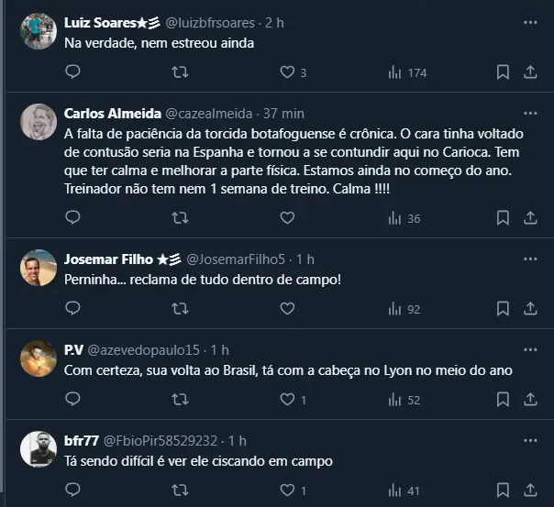The width and height of the screenshot is (554, 507).
Task: Share the bfr77 tweet
Action: pyautogui.click(x=530, y=490)
